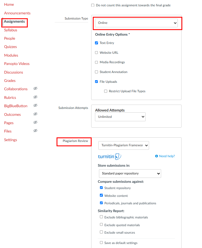
Task: Open the Submission Type Online dropdown
Action: point(136,23)
